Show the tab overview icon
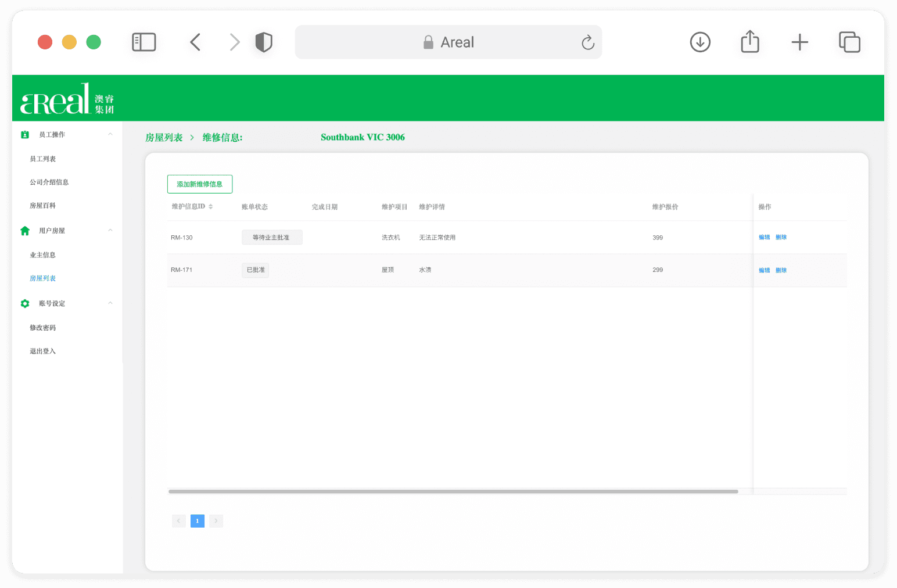This screenshot has width=897, height=588. [849, 42]
